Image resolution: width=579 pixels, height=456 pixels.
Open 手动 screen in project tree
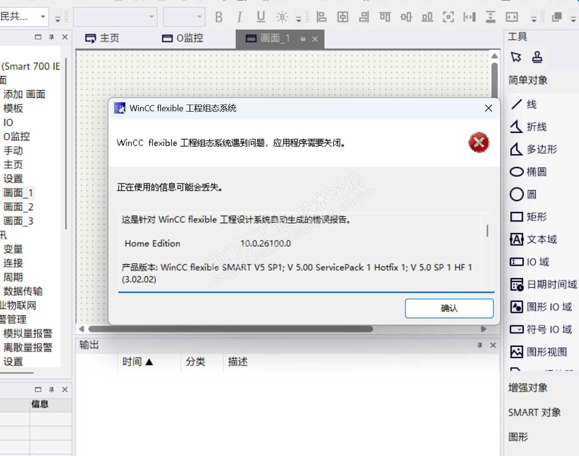pyautogui.click(x=13, y=151)
